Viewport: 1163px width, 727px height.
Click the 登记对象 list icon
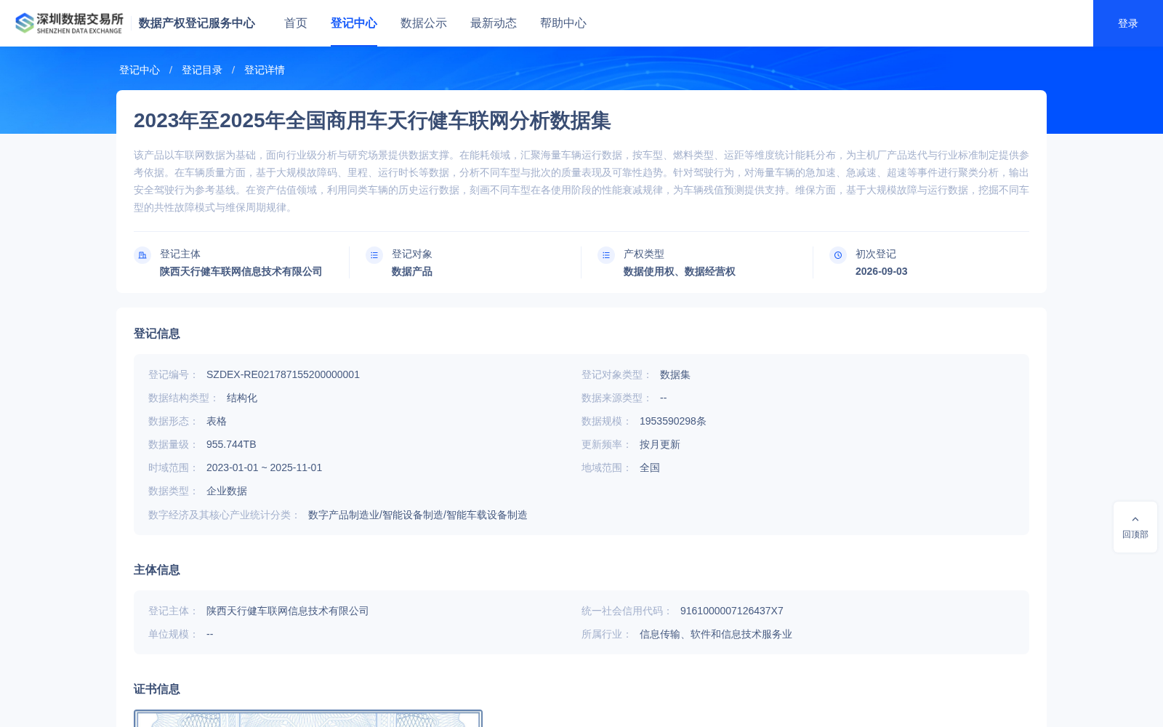click(x=374, y=255)
